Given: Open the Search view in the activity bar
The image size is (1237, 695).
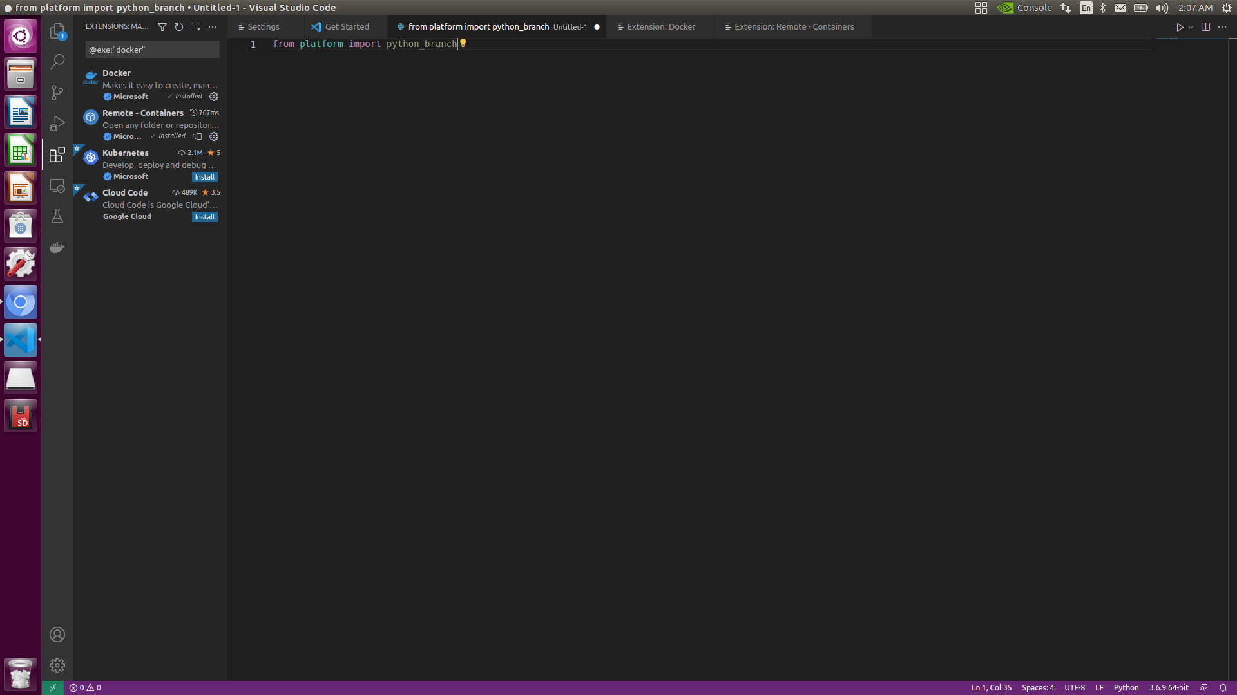Looking at the screenshot, I should [x=57, y=61].
